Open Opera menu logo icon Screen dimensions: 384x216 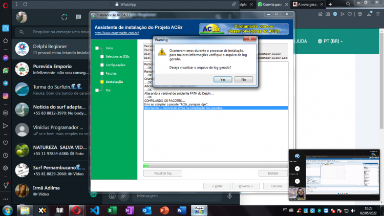point(6,5)
